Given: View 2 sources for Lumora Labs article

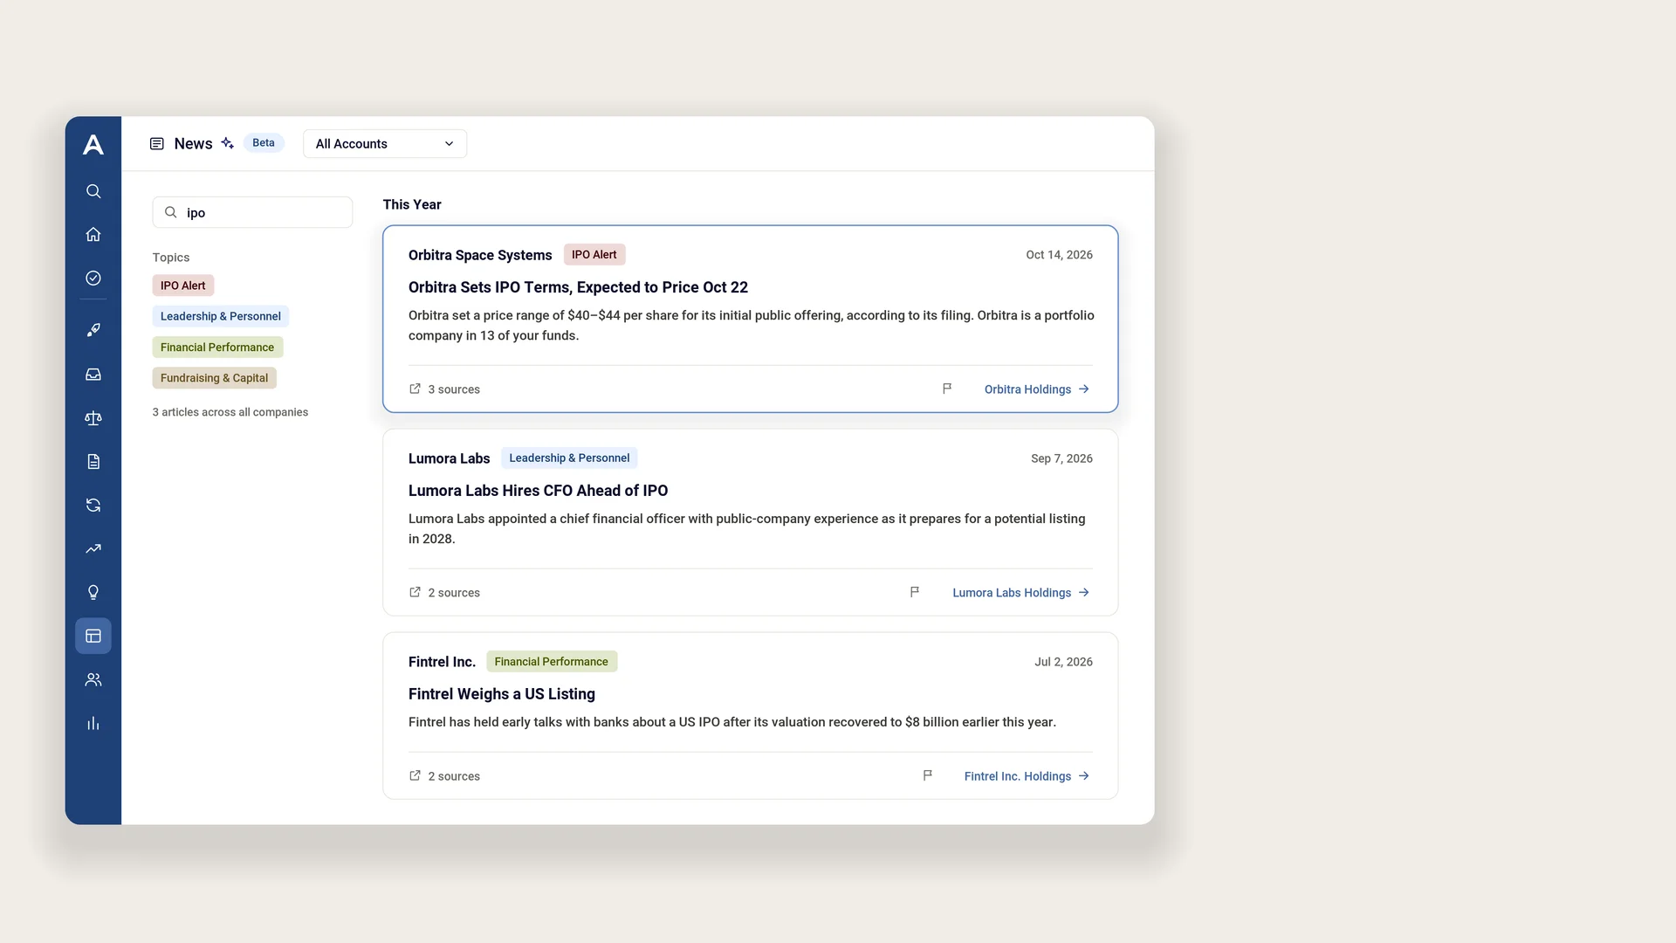Looking at the screenshot, I should point(444,593).
